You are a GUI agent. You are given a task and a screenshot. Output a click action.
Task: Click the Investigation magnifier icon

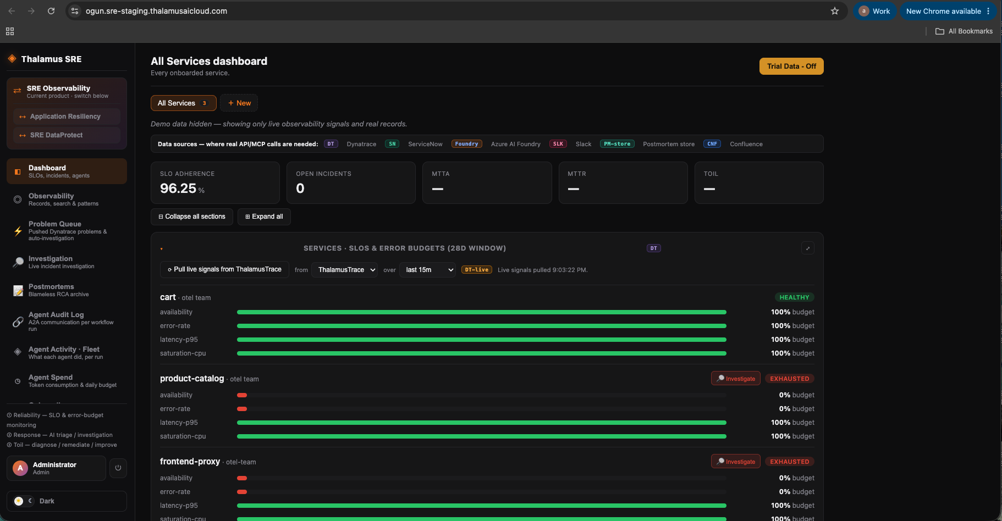click(x=18, y=262)
